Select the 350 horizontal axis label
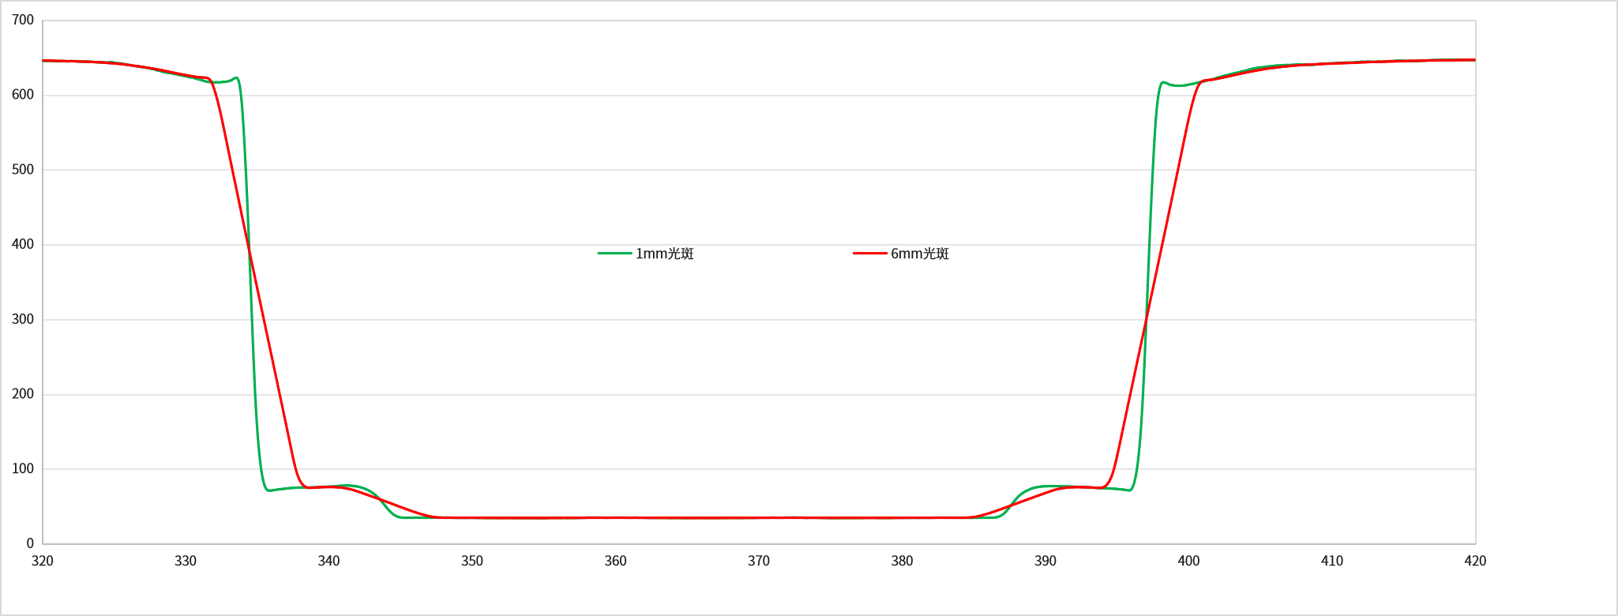 (472, 561)
